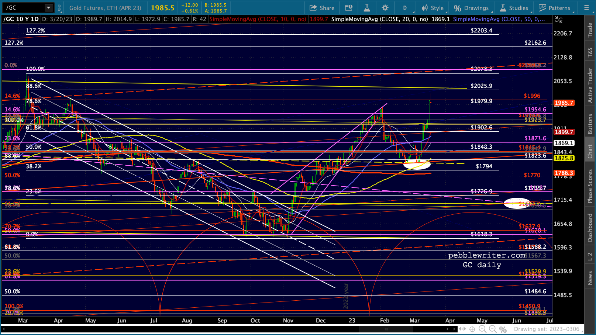Viewport: 596px width, 335px height.
Task: Click the Share button
Action: tap(322, 8)
